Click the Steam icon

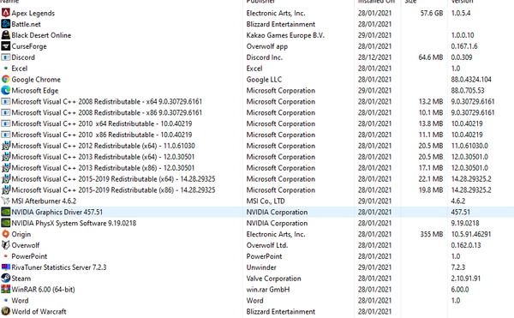(x=6, y=279)
